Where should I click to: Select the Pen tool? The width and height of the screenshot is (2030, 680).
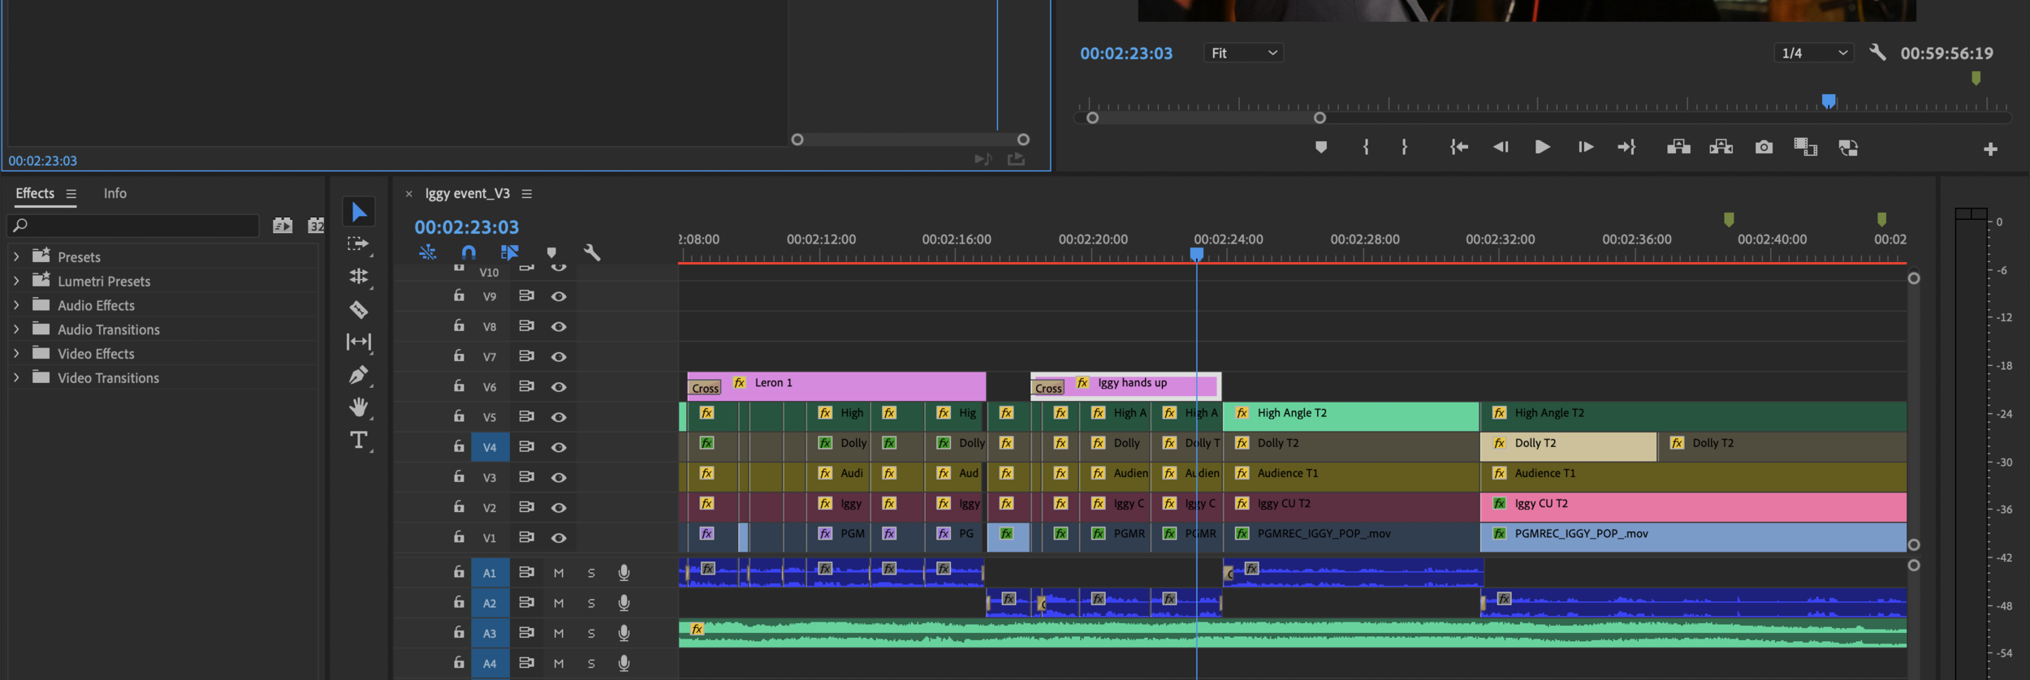359,375
